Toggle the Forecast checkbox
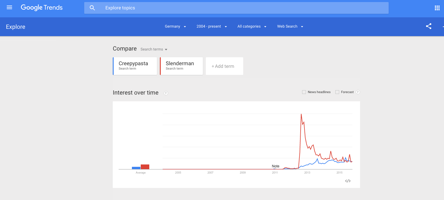Screen dimensions: 444x200 click(337, 92)
